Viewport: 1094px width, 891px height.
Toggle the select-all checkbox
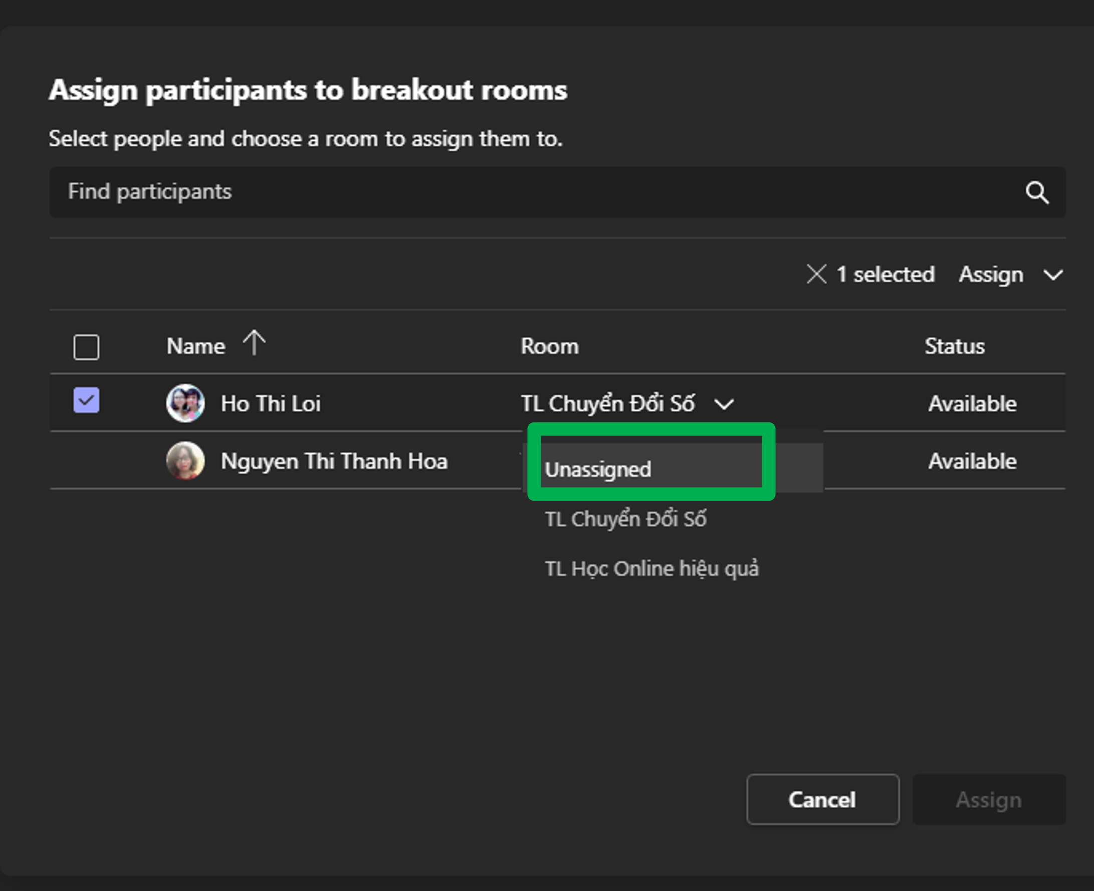tap(86, 347)
